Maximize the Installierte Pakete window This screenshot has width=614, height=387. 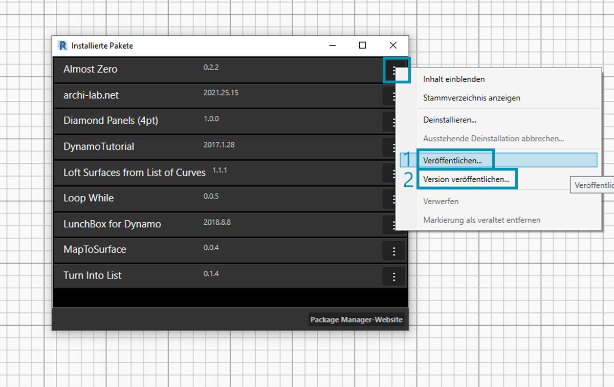click(x=362, y=46)
